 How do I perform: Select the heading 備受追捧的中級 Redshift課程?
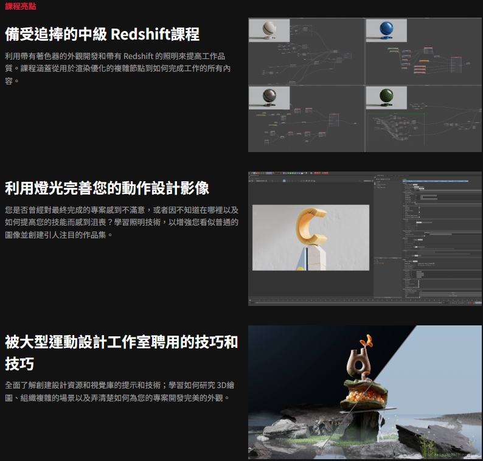click(x=102, y=34)
